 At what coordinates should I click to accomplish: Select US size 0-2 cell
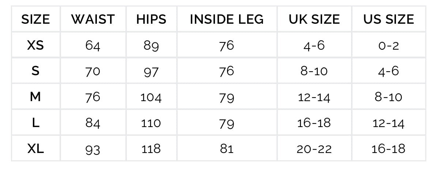(x=389, y=46)
